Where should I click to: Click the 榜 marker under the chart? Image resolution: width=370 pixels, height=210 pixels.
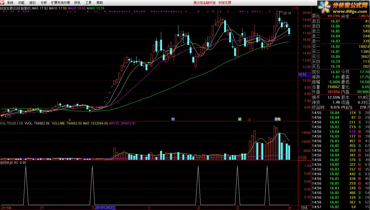click(x=279, y=119)
